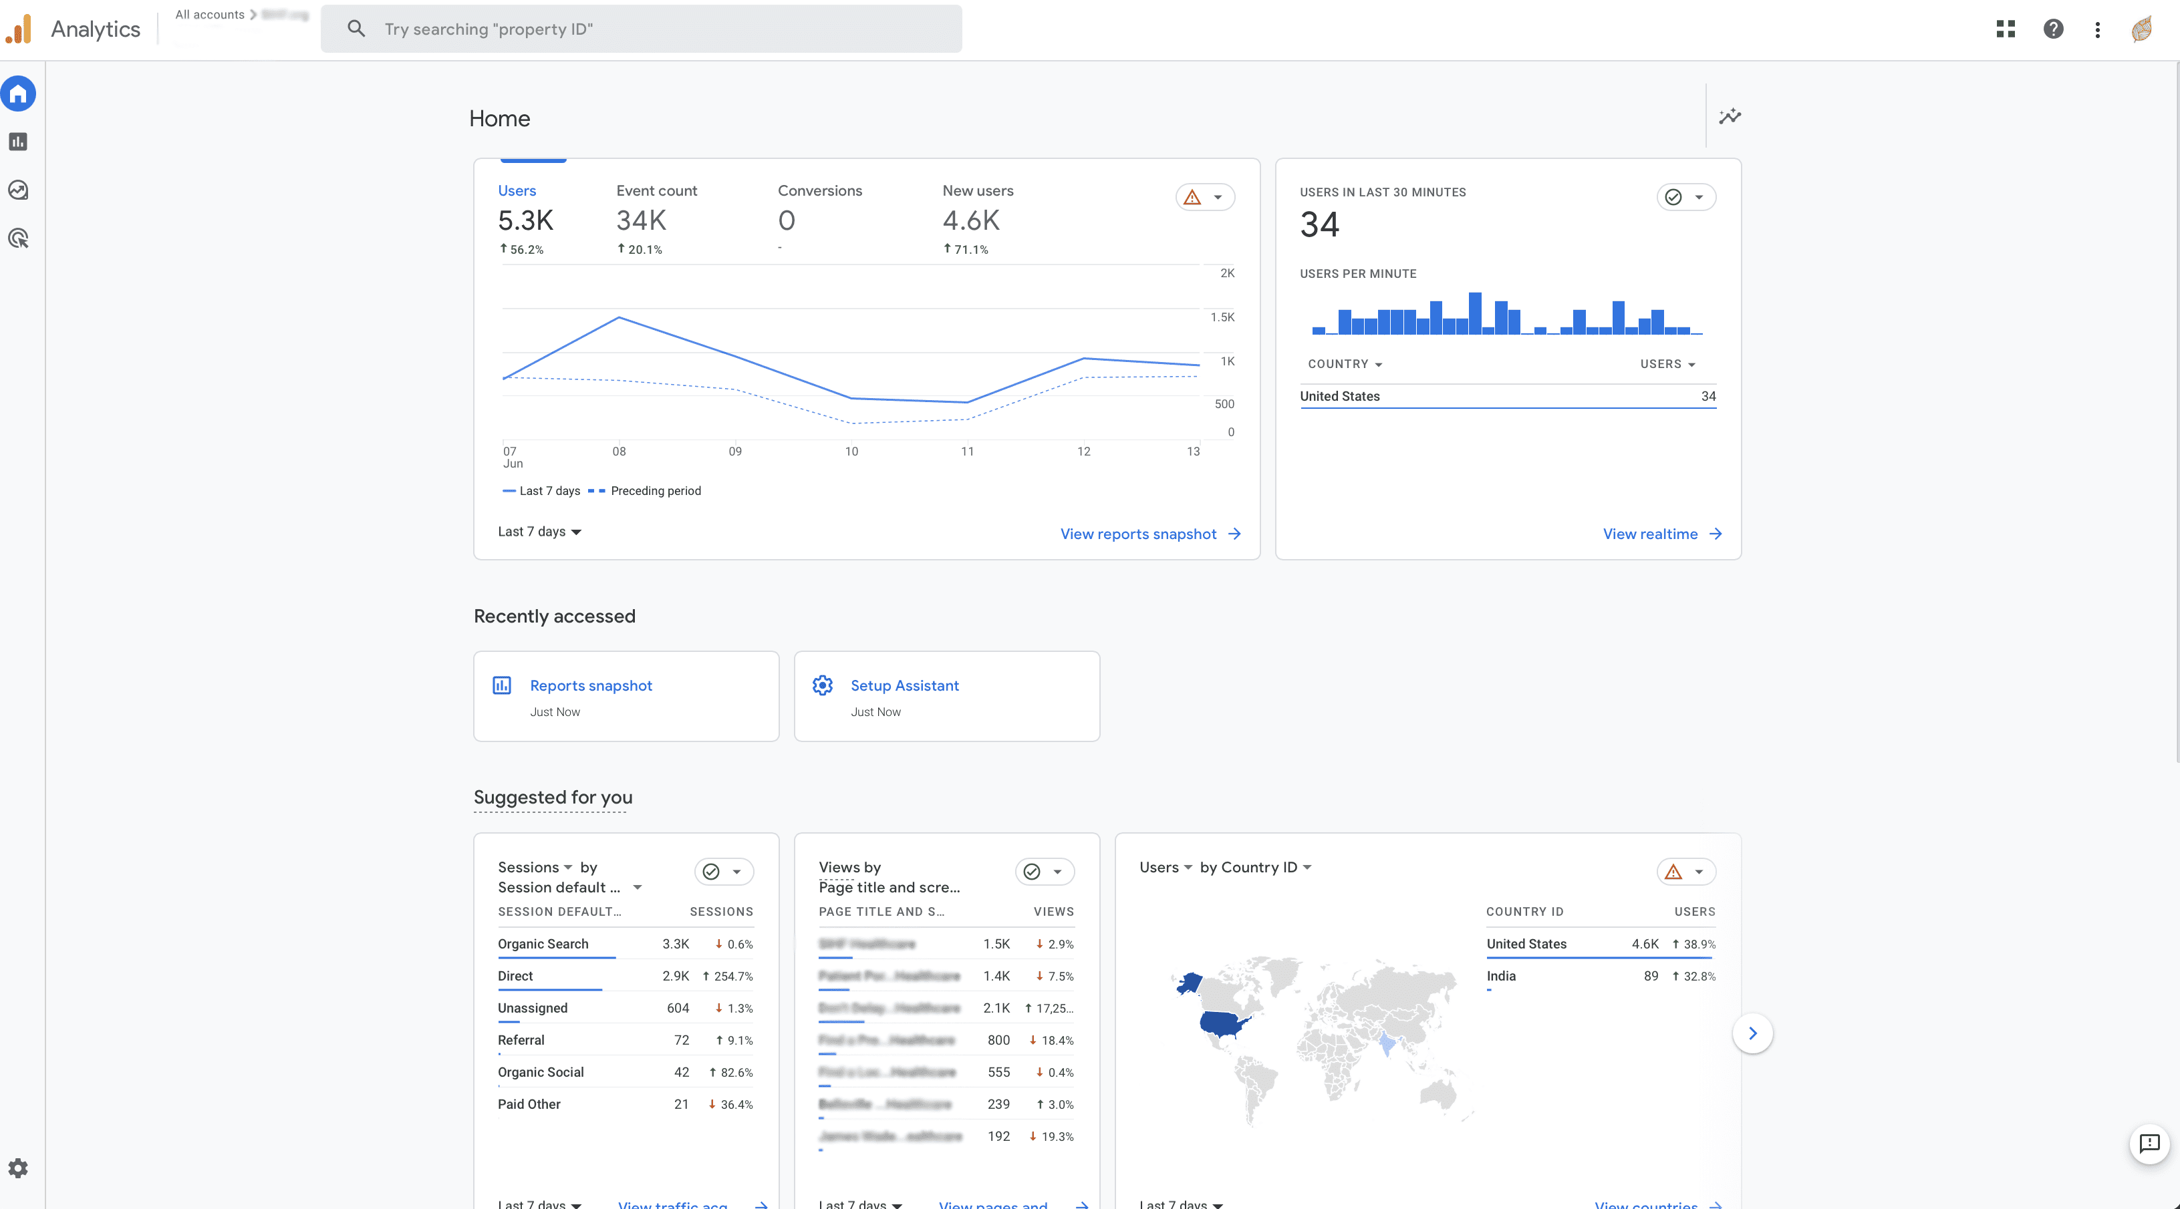Open the Advertising section from sidebar

(x=18, y=238)
